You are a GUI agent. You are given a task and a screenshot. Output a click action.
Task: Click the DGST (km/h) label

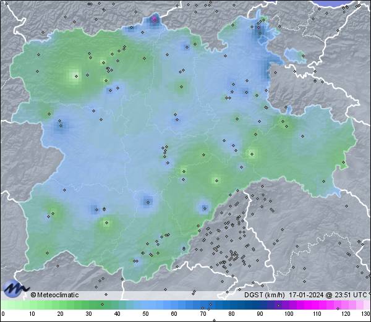(x=265, y=295)
